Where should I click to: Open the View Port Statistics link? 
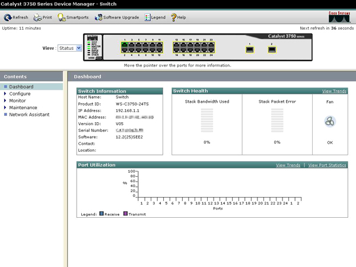click(327, 166)
